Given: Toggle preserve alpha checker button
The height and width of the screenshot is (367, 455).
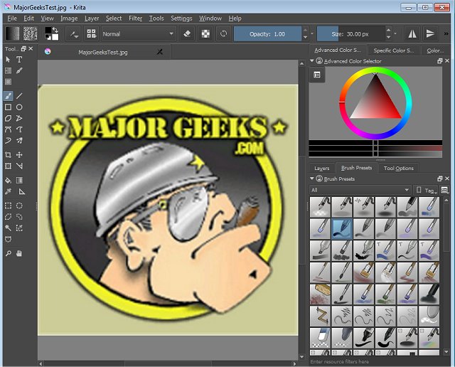Looking at the screenshot, I should pos(205,33).
